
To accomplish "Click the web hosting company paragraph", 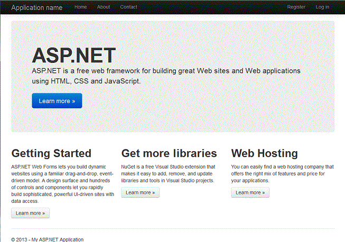I will click(282, 174).
